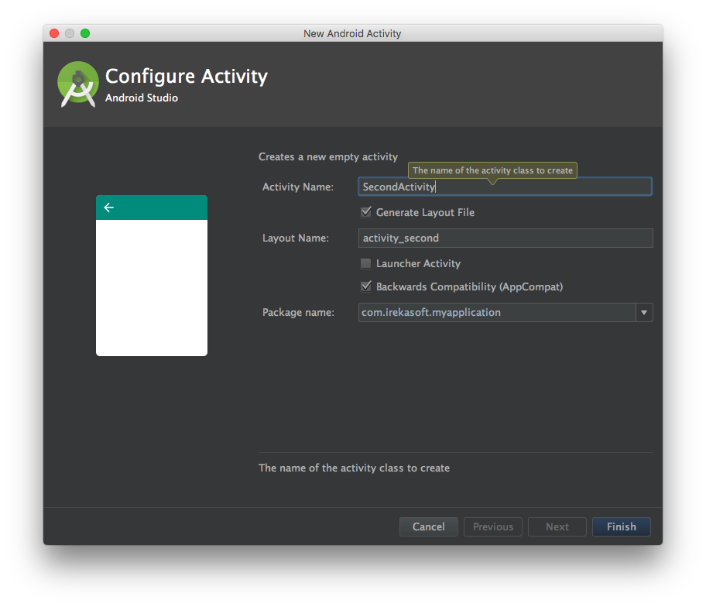Open the Package name dropdown arrow
This screenshot has width=706, height=607.
pyautogui.click(x=644, y=313)
